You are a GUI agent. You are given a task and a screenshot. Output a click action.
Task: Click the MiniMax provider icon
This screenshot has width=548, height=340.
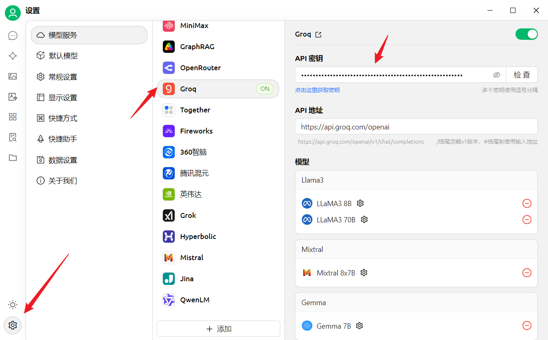click(x=169, y=26)
